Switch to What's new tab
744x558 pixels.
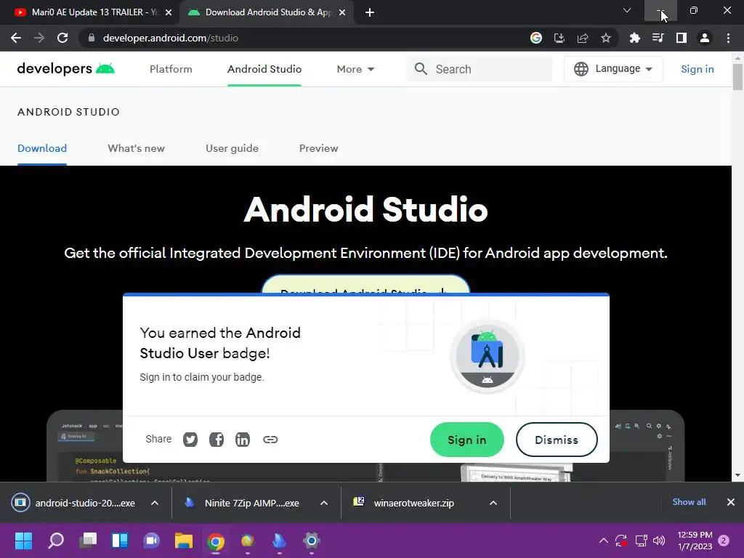[x=136, y=148]
